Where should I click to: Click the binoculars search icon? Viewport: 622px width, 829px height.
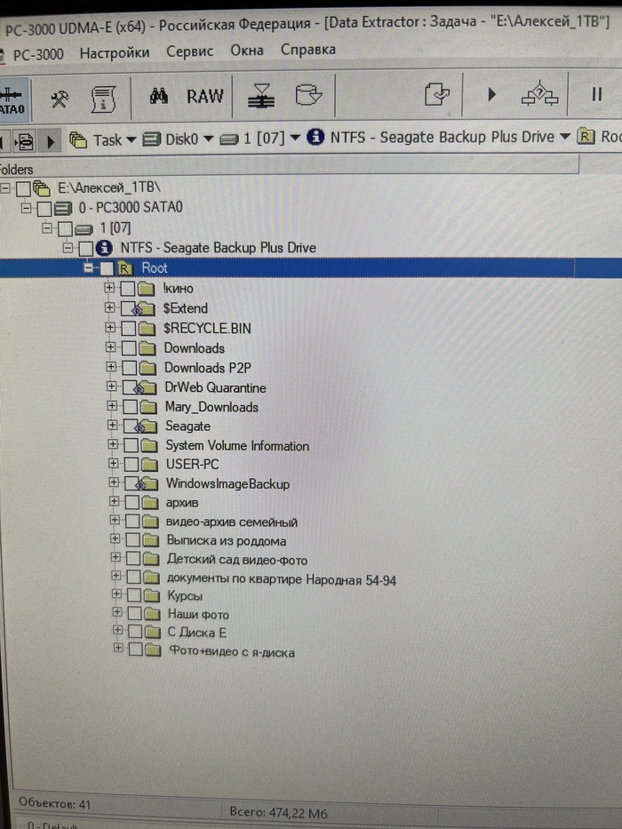tap(159, 96)
